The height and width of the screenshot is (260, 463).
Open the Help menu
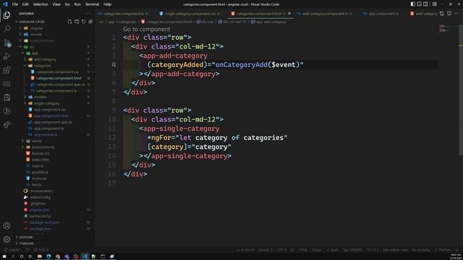[x=107, y=4]
